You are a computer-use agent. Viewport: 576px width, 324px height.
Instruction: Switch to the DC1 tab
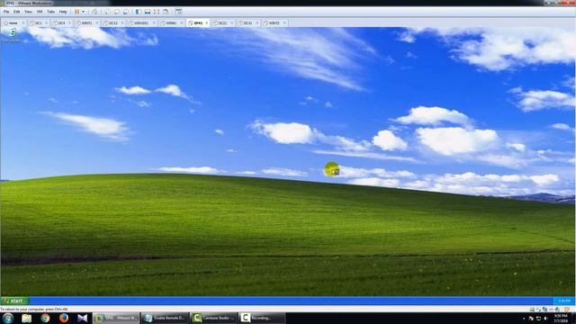38,22
